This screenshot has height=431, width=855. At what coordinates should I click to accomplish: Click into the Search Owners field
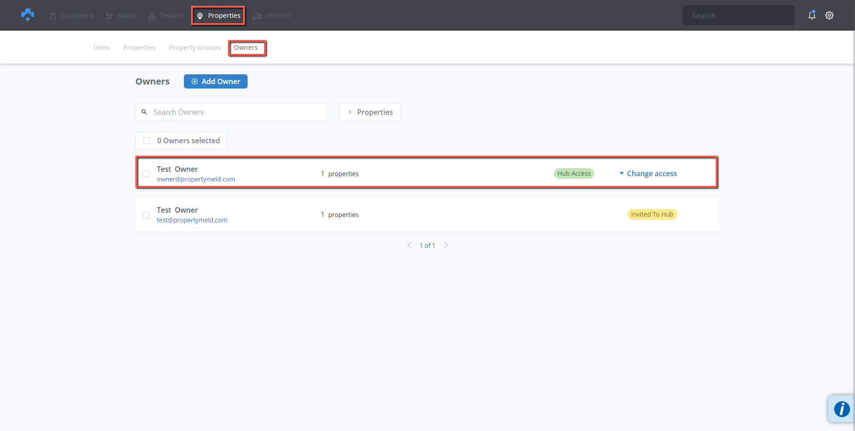232,112
